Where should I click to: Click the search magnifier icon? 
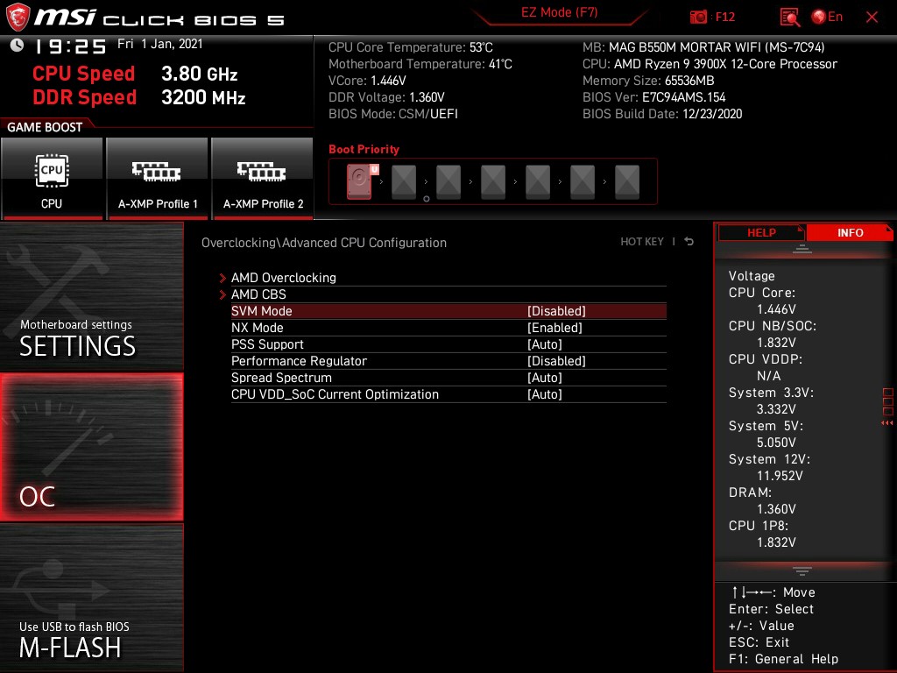point(788,17)
